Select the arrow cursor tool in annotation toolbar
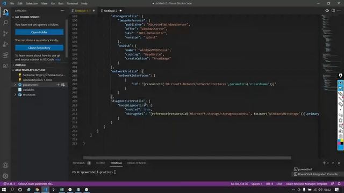 tap(340, 88)
